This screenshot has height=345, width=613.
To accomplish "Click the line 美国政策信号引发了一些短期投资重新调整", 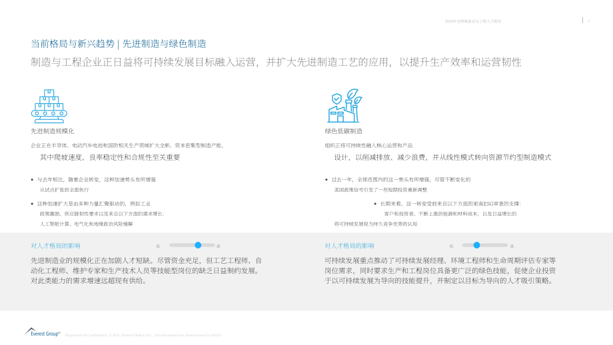I will [x=380, y=190].
